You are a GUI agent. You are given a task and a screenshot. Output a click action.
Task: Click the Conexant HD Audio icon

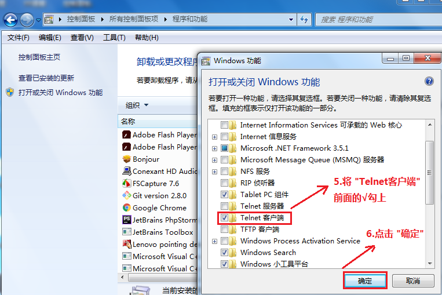pos(126,171)
